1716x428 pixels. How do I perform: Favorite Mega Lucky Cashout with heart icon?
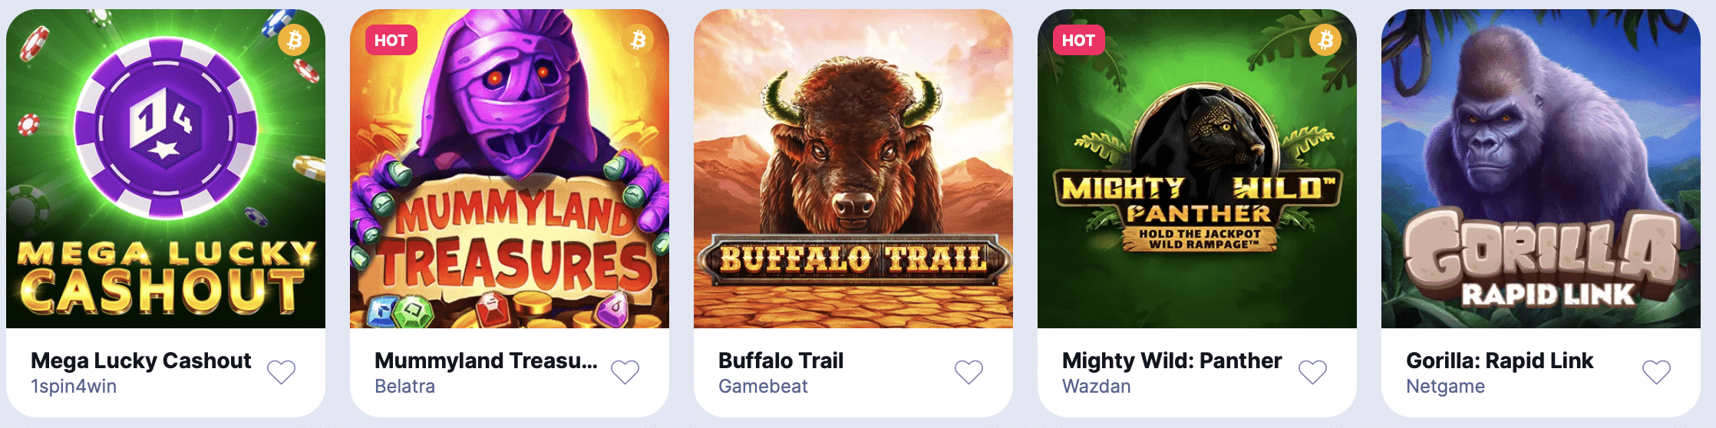tap(281, 372)
